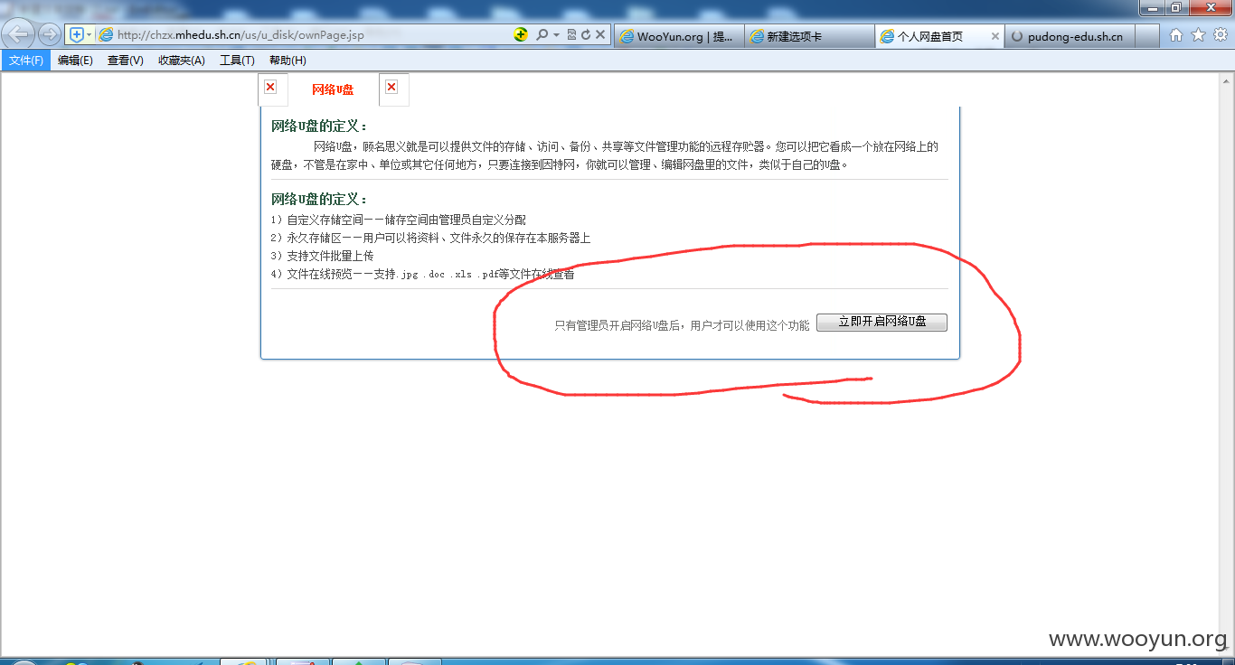Screen dimensions: 1235x665
Task: Click the text 支持文件批量上传
Action: [x=330, y=256]
